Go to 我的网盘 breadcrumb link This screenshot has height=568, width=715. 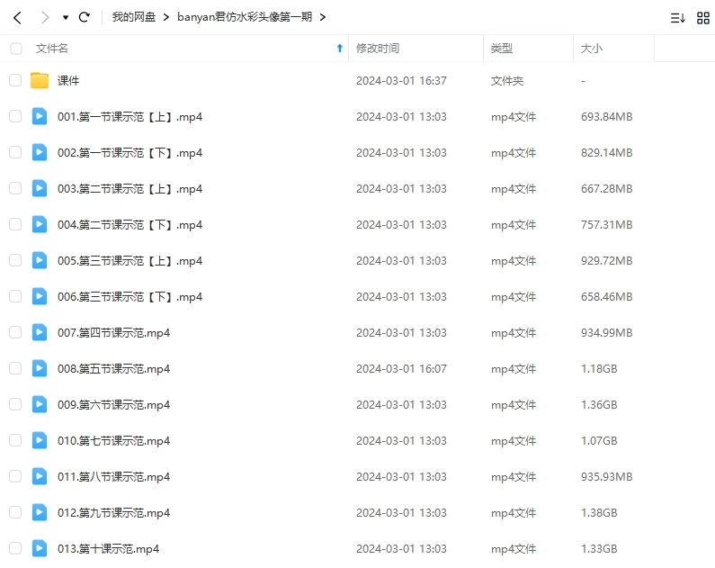133,17
